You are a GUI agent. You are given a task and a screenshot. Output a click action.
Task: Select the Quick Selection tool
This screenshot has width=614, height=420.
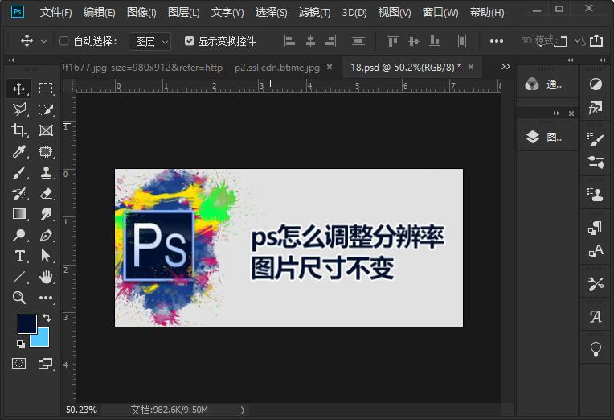[x=46, y=109]
